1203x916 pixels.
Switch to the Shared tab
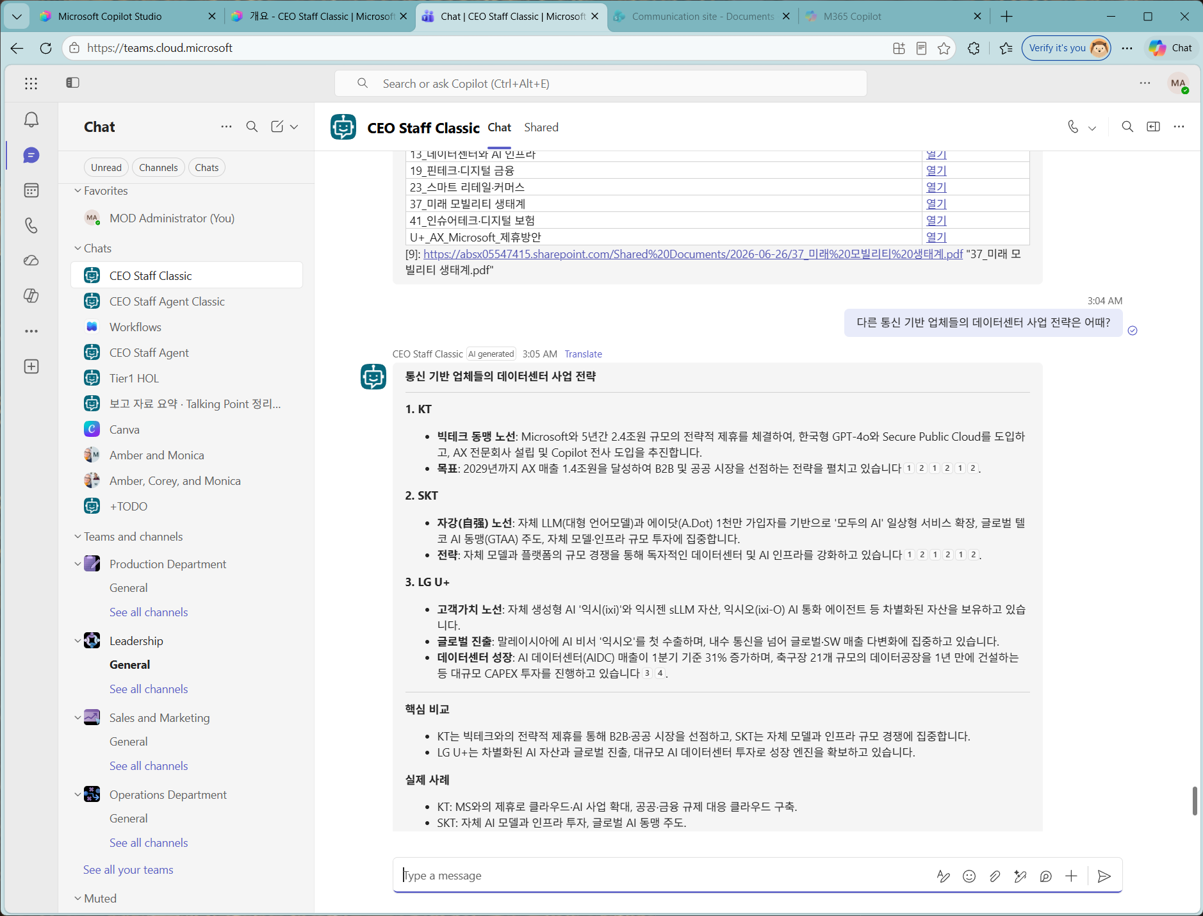541,127
